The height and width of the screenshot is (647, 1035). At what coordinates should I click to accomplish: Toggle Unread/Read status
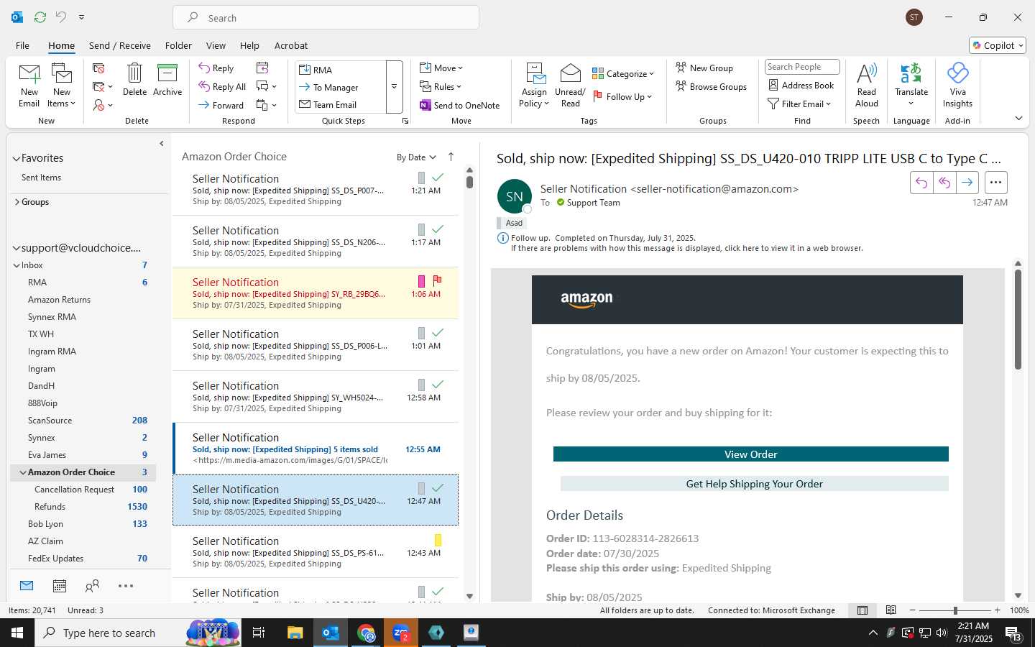570,86
